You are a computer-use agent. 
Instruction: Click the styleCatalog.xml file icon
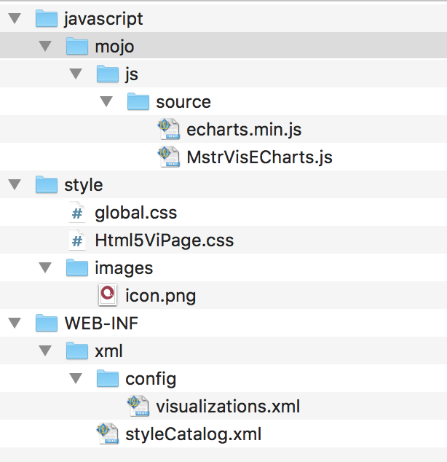coord(108,434)
